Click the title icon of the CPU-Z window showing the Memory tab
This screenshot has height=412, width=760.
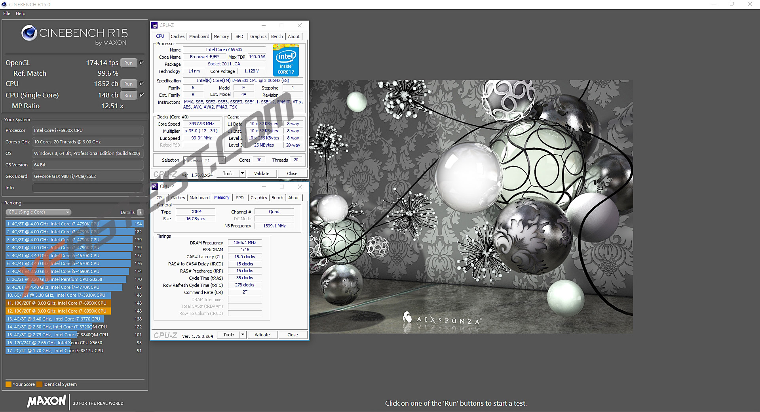(x=155, y=187)
